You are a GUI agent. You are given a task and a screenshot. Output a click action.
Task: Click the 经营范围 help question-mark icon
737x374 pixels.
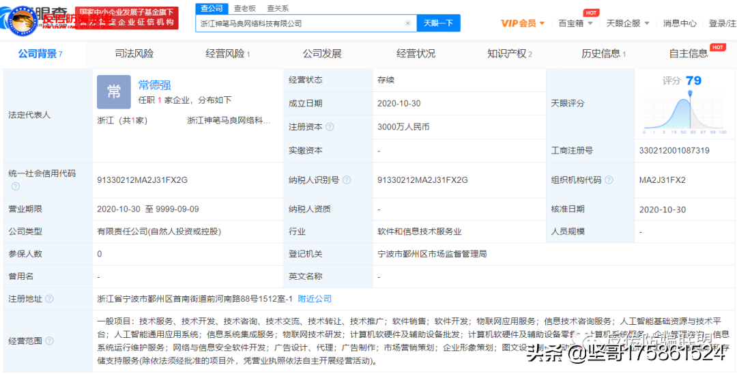tap(49, 341)
